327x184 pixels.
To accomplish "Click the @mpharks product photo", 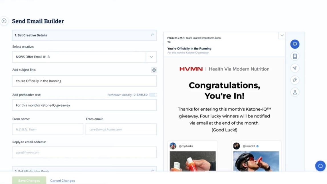I will pyautogui.click(x=193, y=161).
